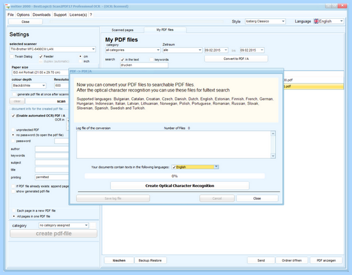Toggle the in the text search checkbox
Image resolution: width=352 pixels, height=275 pixels.
[123, 60]
